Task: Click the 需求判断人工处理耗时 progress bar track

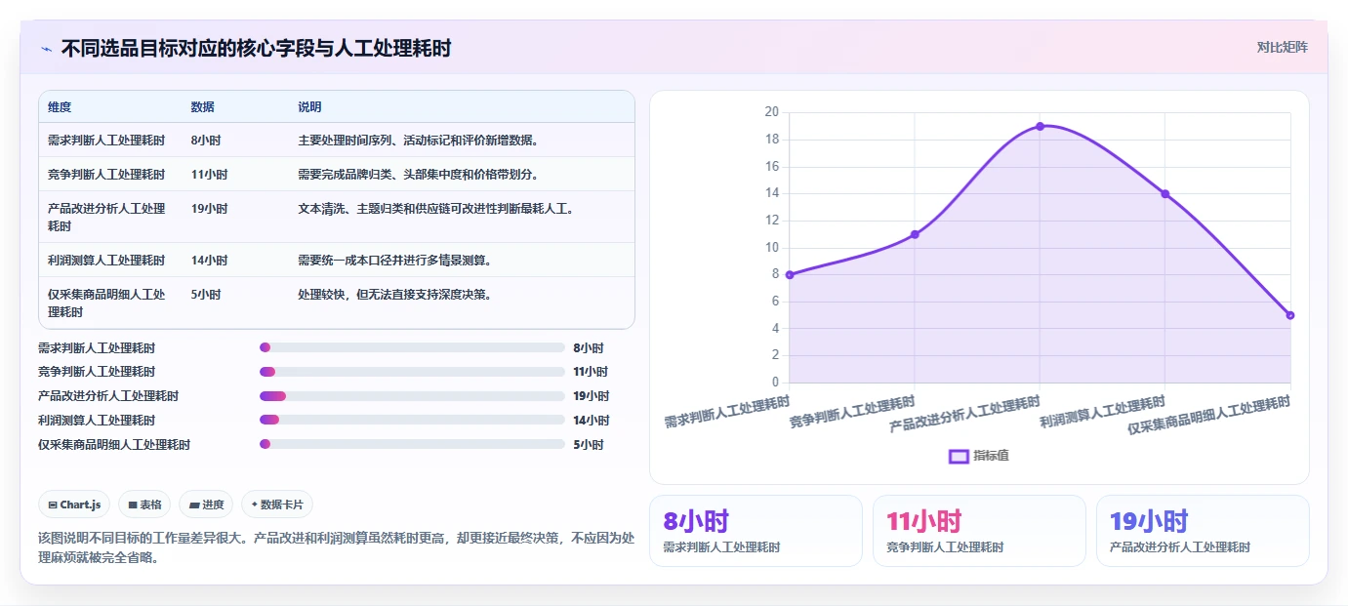Action: tap(412, 347)
